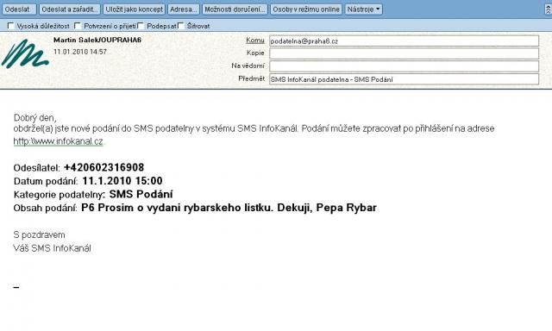The width and height of the screenshot is (552, 331).
Task: Collapse toolbar with double-chevron icon
Action: click(x=548, y=9)
